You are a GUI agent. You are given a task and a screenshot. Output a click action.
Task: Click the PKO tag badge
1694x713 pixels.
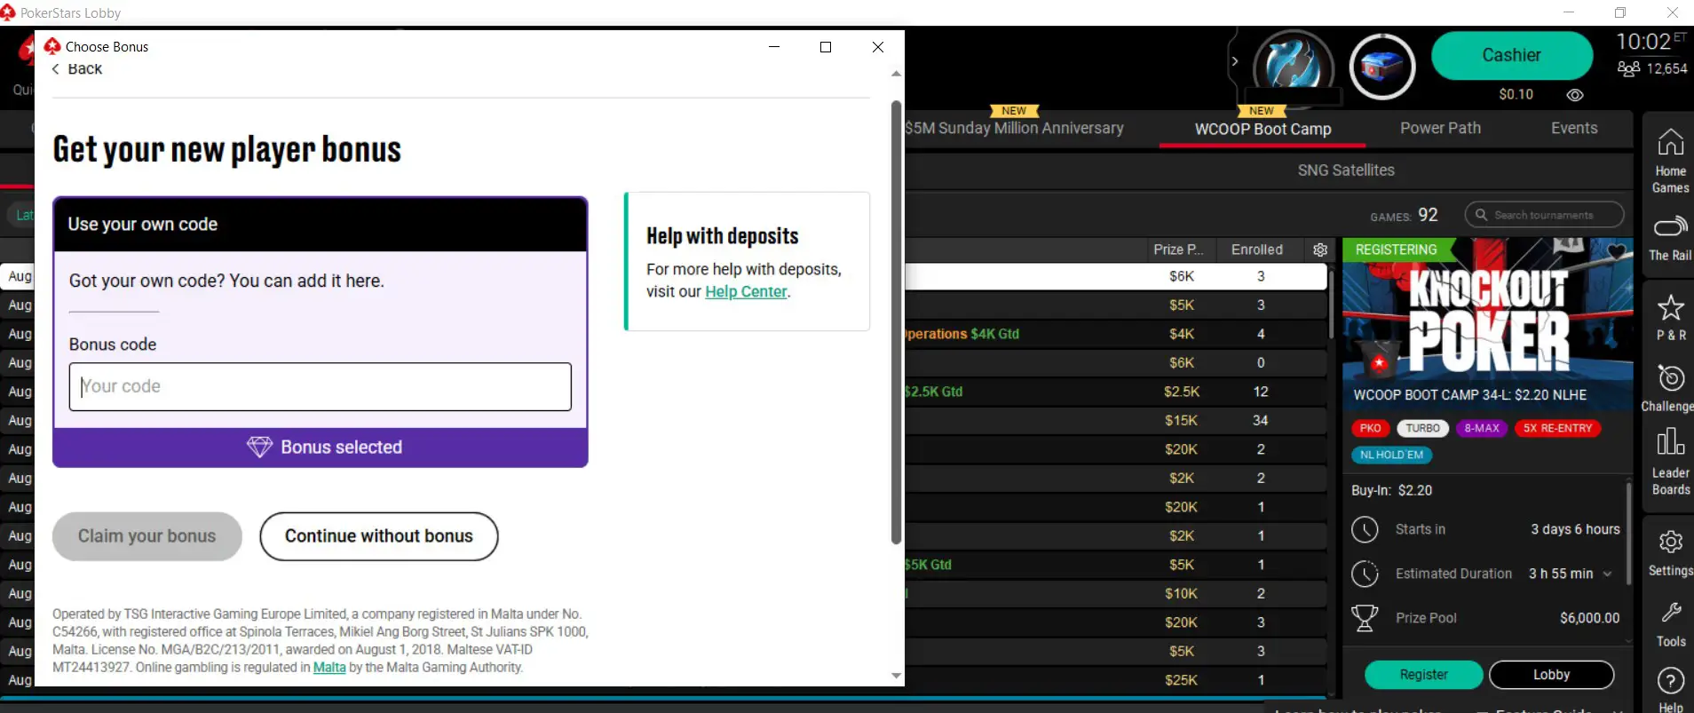(x=1370, y=428)
